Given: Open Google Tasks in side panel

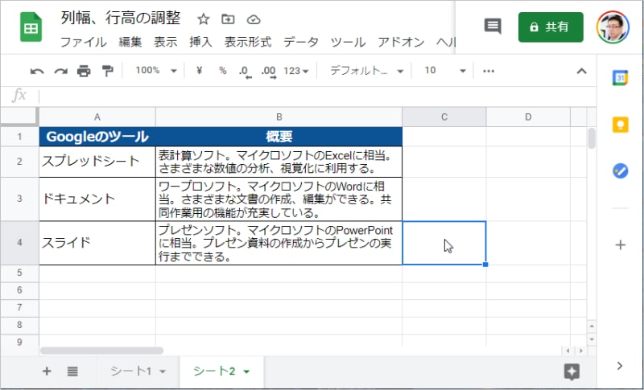Looking at the screenshot, I should coord(620,170).
